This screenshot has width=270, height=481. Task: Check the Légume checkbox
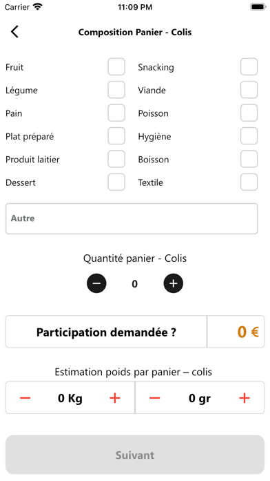pos(116,90)
